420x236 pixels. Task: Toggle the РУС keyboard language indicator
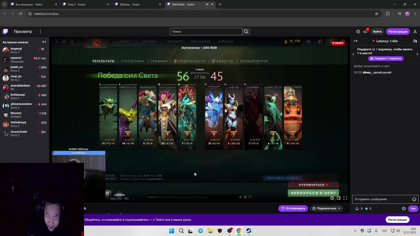click(385, 231)
